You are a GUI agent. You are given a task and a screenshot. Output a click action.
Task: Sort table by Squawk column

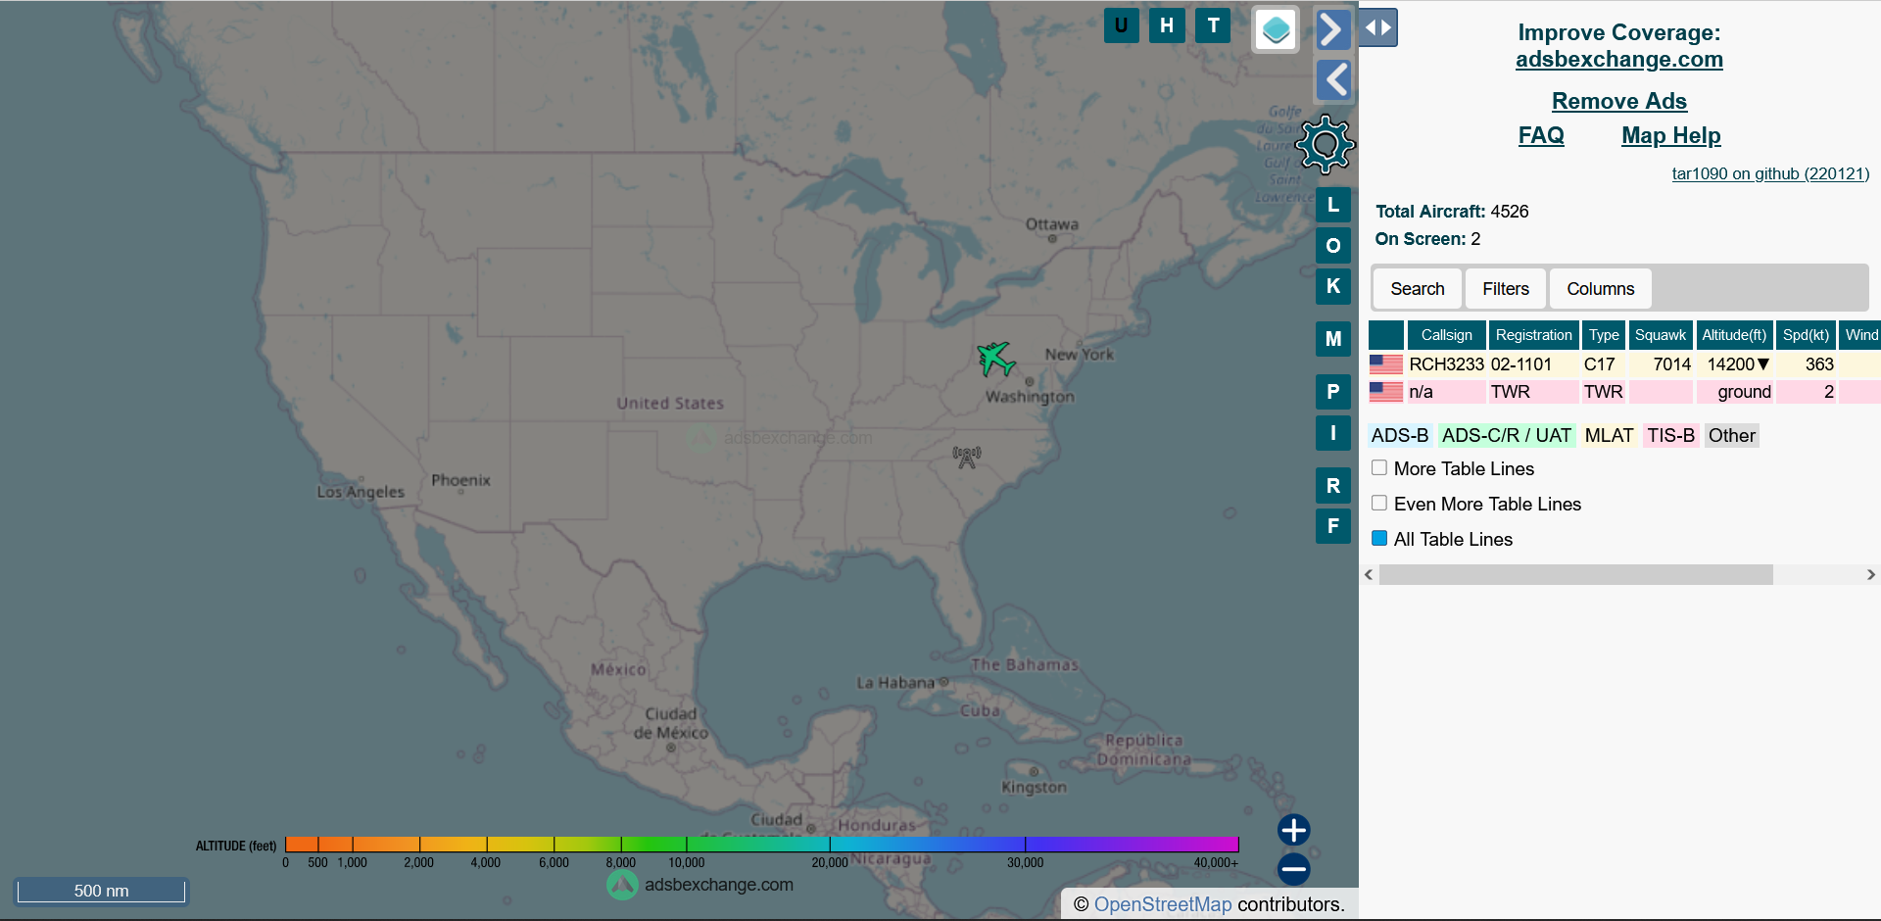[1661, 335]
